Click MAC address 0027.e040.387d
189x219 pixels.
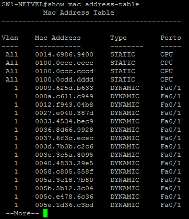coord(64,113)
